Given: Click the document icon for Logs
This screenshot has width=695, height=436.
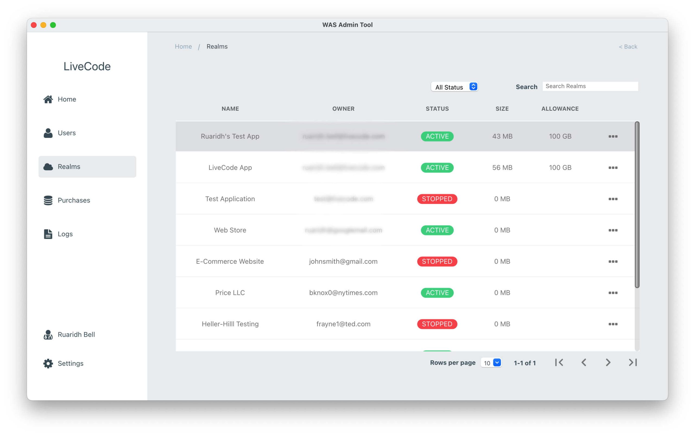Looking at the screenshot, I should point(48,234).
